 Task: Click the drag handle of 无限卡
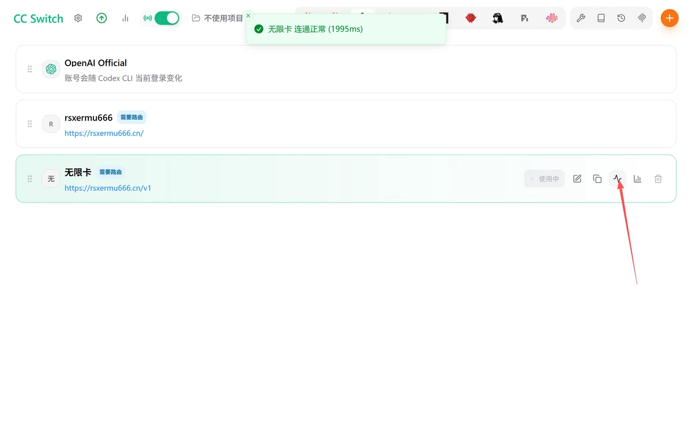point(30,179)
